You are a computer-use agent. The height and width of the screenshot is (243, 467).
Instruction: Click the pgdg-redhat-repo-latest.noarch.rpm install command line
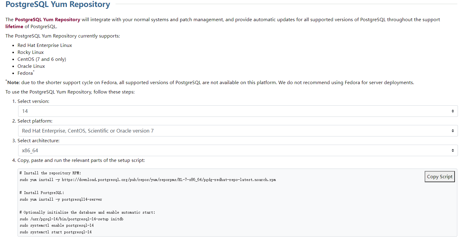point(148,180)
